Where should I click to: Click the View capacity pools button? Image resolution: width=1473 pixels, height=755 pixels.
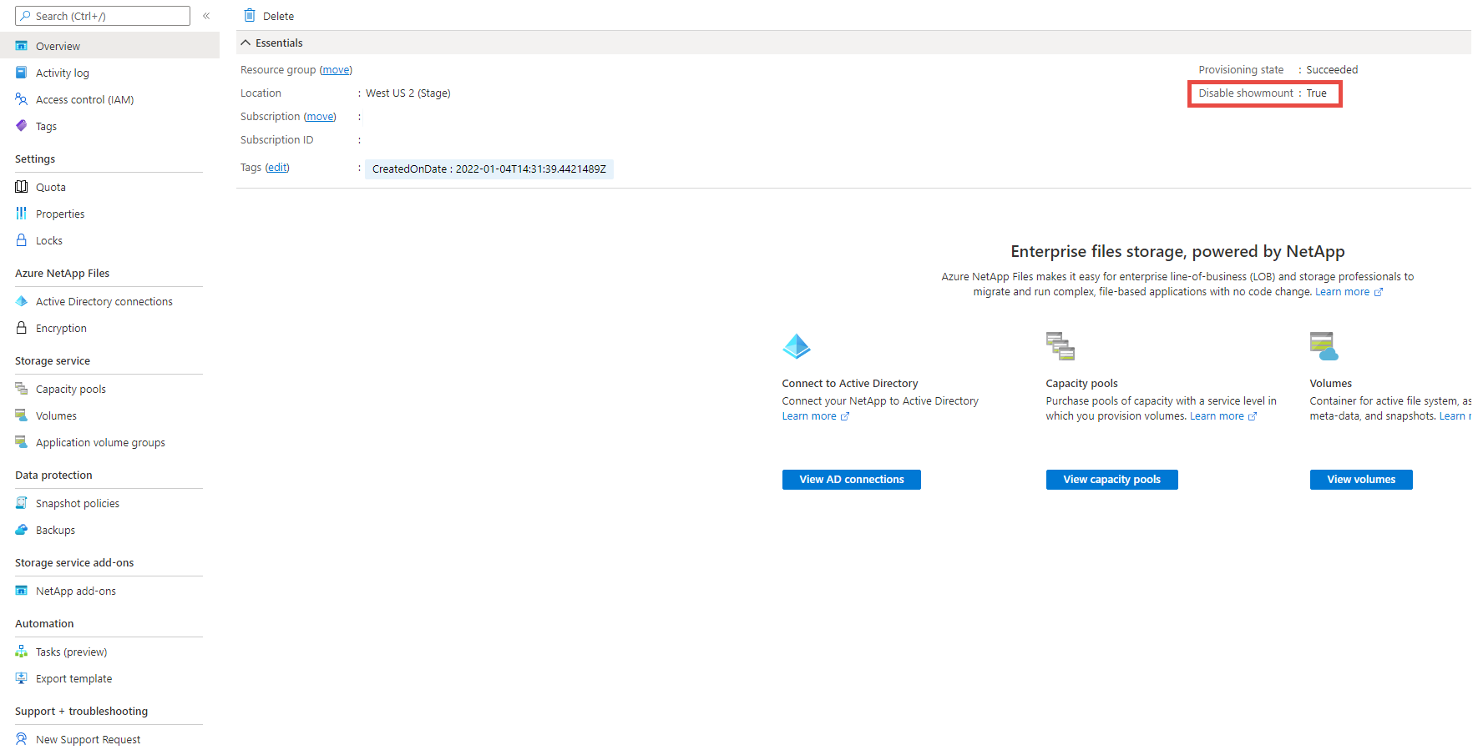(1111, 480)
